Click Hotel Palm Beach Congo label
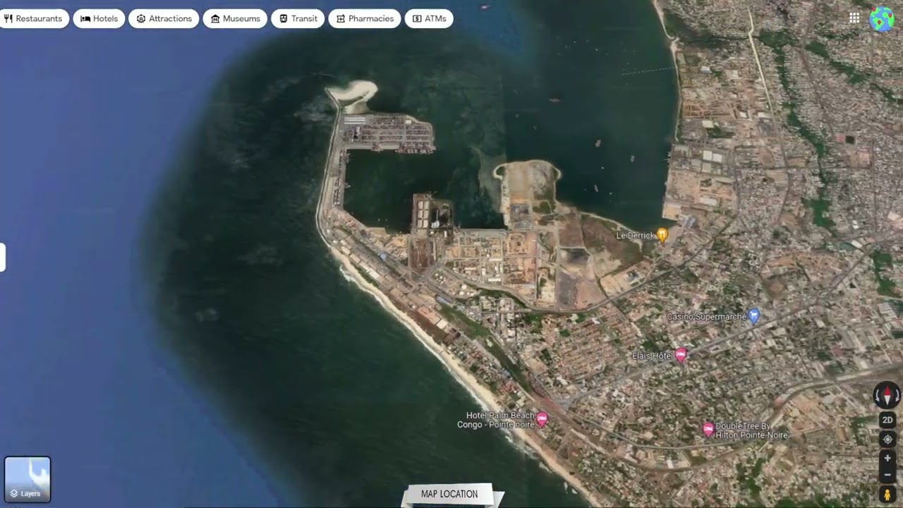This screenshot has width=903, height=508. pos(496,420)
